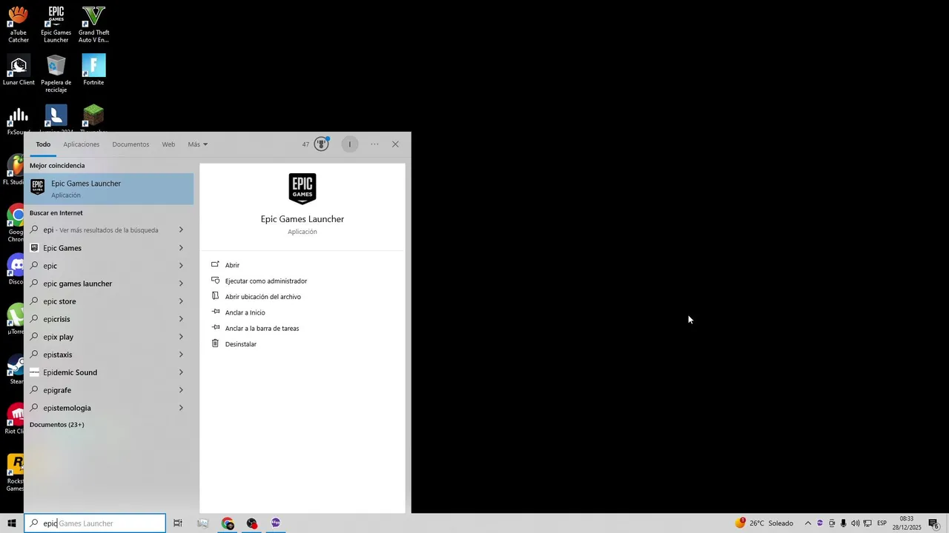This screenshot has height=533, width=949.
Task: Open the network tray icon
Action: click(867, 523)
